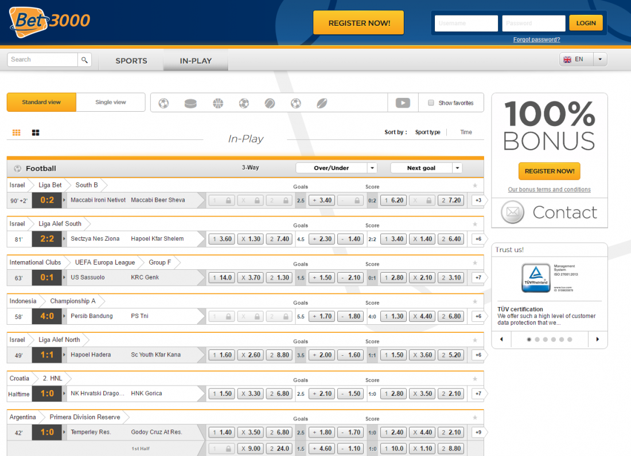
Task: Focus the Password input field
Action: 533,23
